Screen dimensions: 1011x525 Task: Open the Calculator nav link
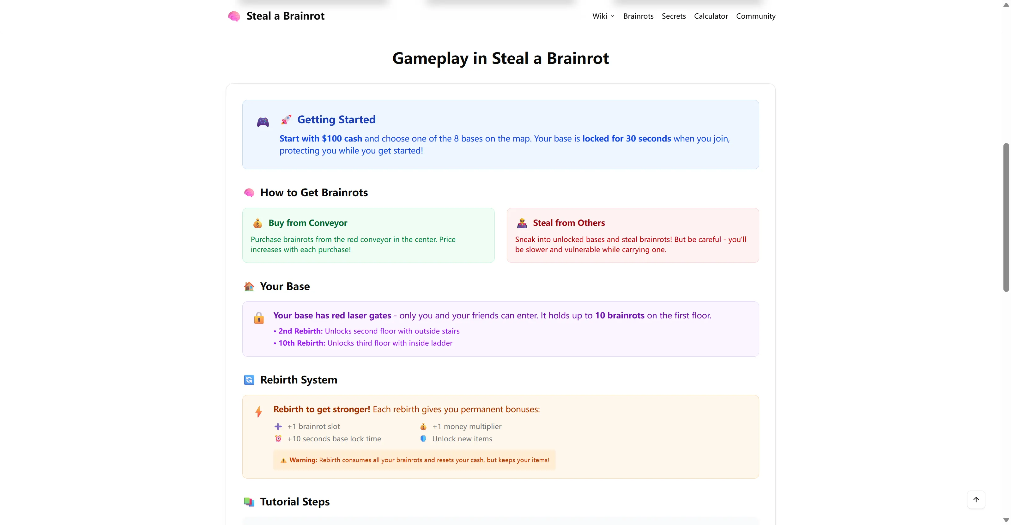[711, 16]
